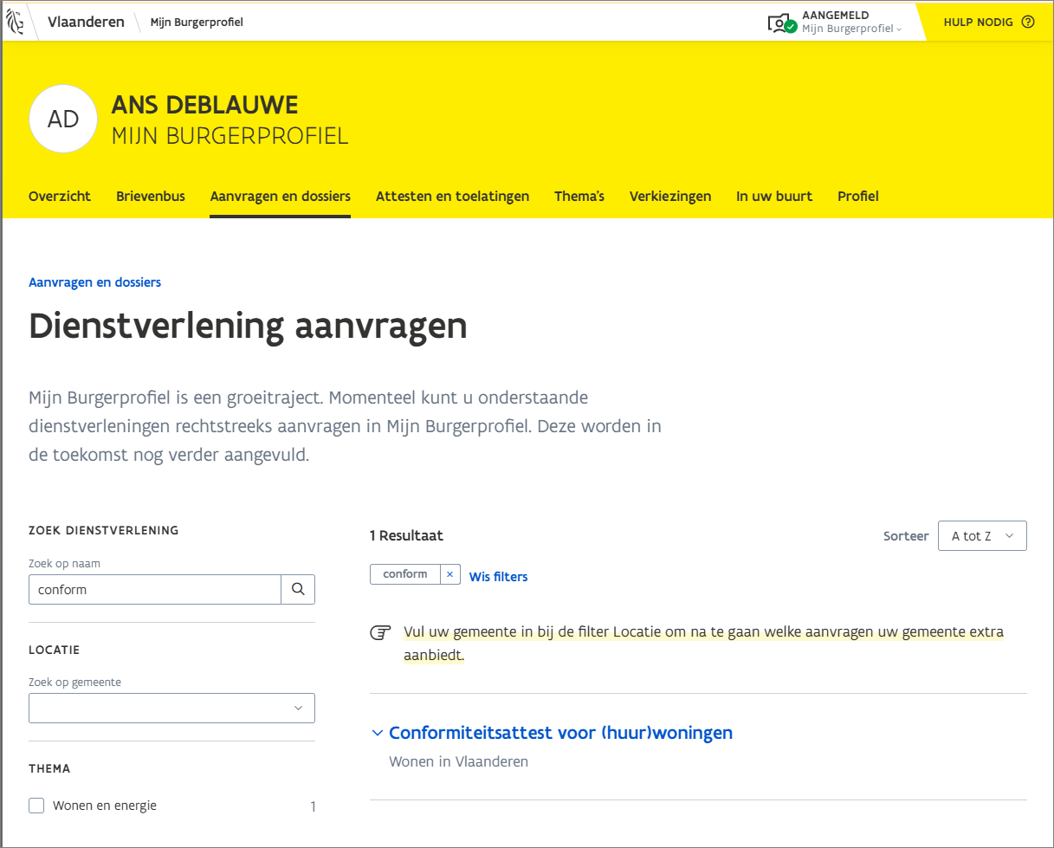1054x848 pixels.
Task: Open the 'Zoek op gemeente' dropdown
Action: (x=171, y=708)
